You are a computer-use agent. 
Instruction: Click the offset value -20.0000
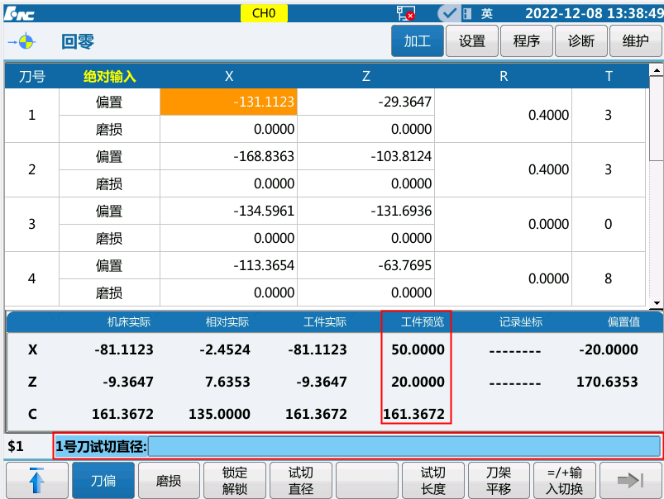(x=609, y=349)
